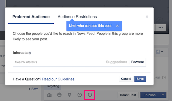Viewport: 172px width, 101px height.
Task: Click the Boost Post button
Action: coord(128,95)
